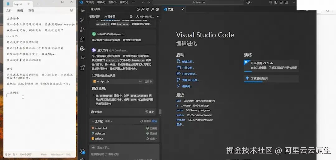Toggle the primary side bar

coord(276,2)
